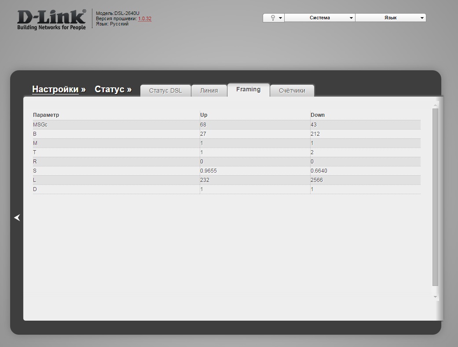Screen dimensions: 458x347
Task: Click the scrollbar down arrow
Action: [x=435, y=297]
